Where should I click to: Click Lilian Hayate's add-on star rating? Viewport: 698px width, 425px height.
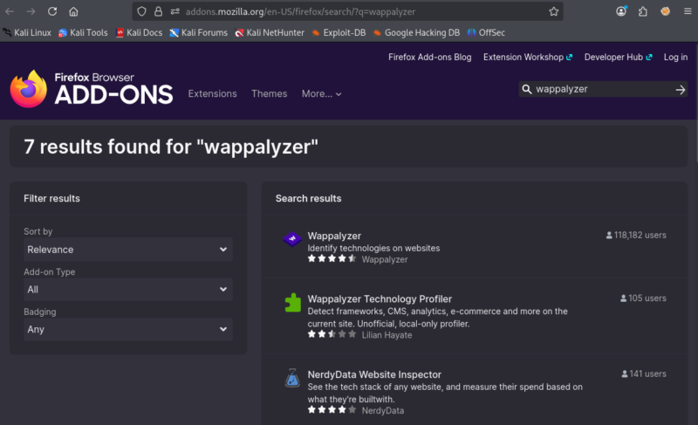tap(332, 334)
